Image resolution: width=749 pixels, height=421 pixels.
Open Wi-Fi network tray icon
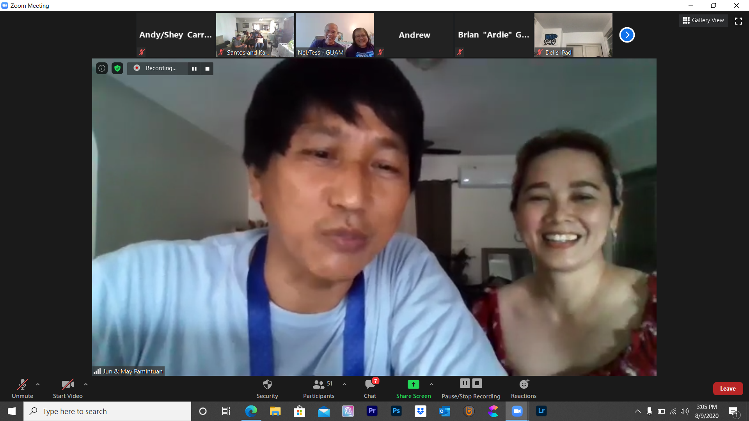(x=673, y=411)
